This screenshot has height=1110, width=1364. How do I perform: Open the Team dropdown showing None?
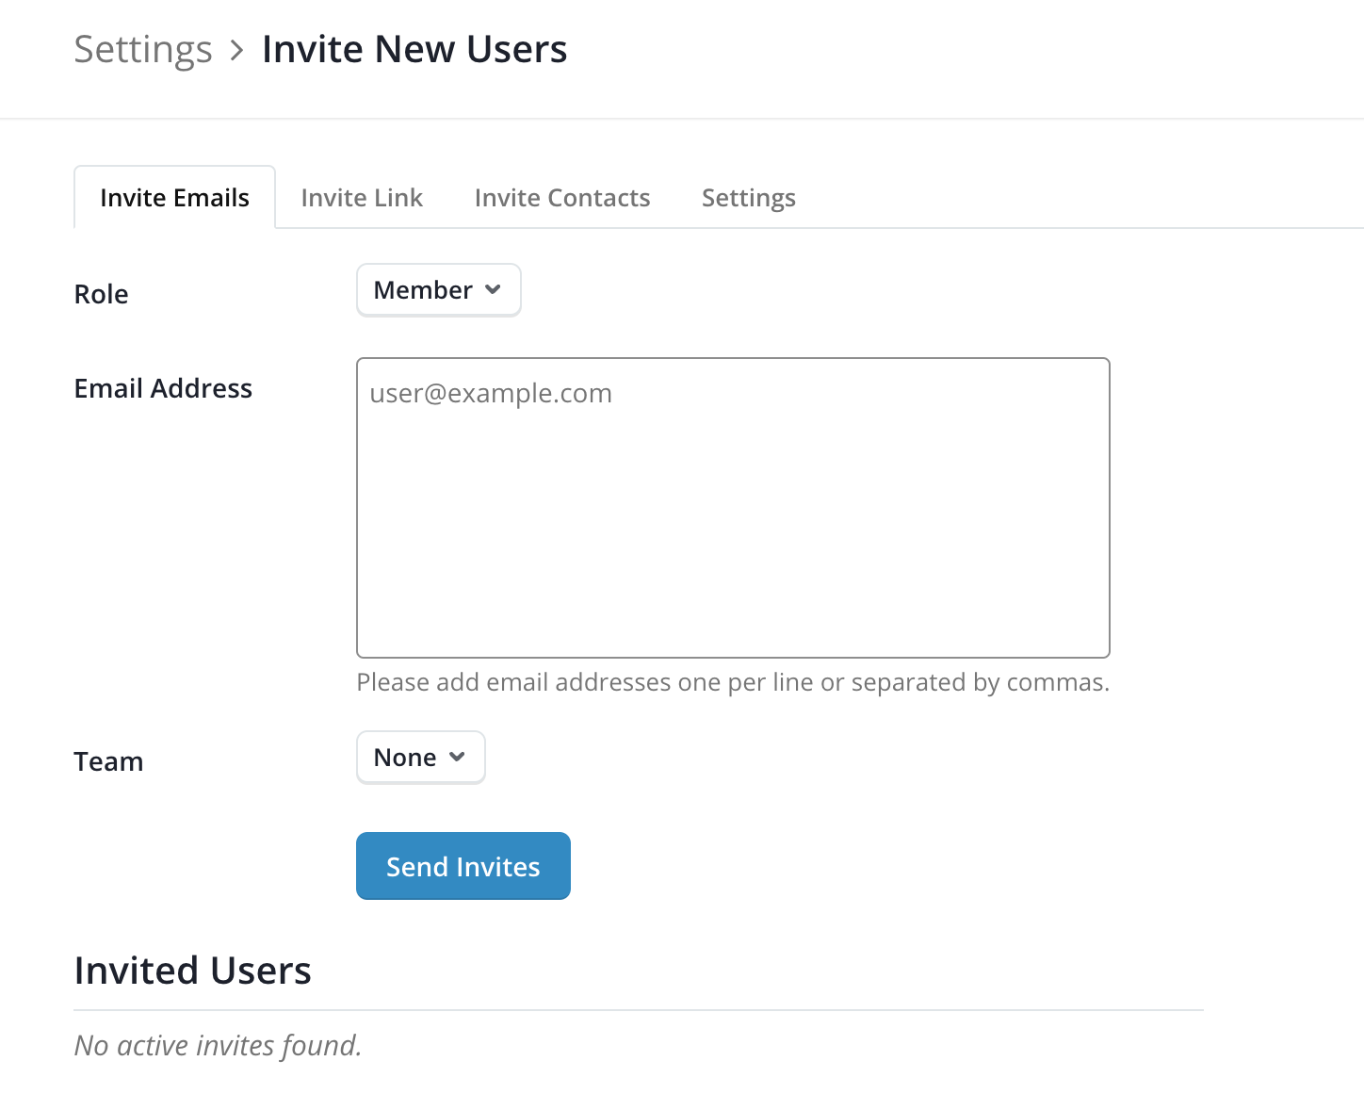[x=421, y=758]
